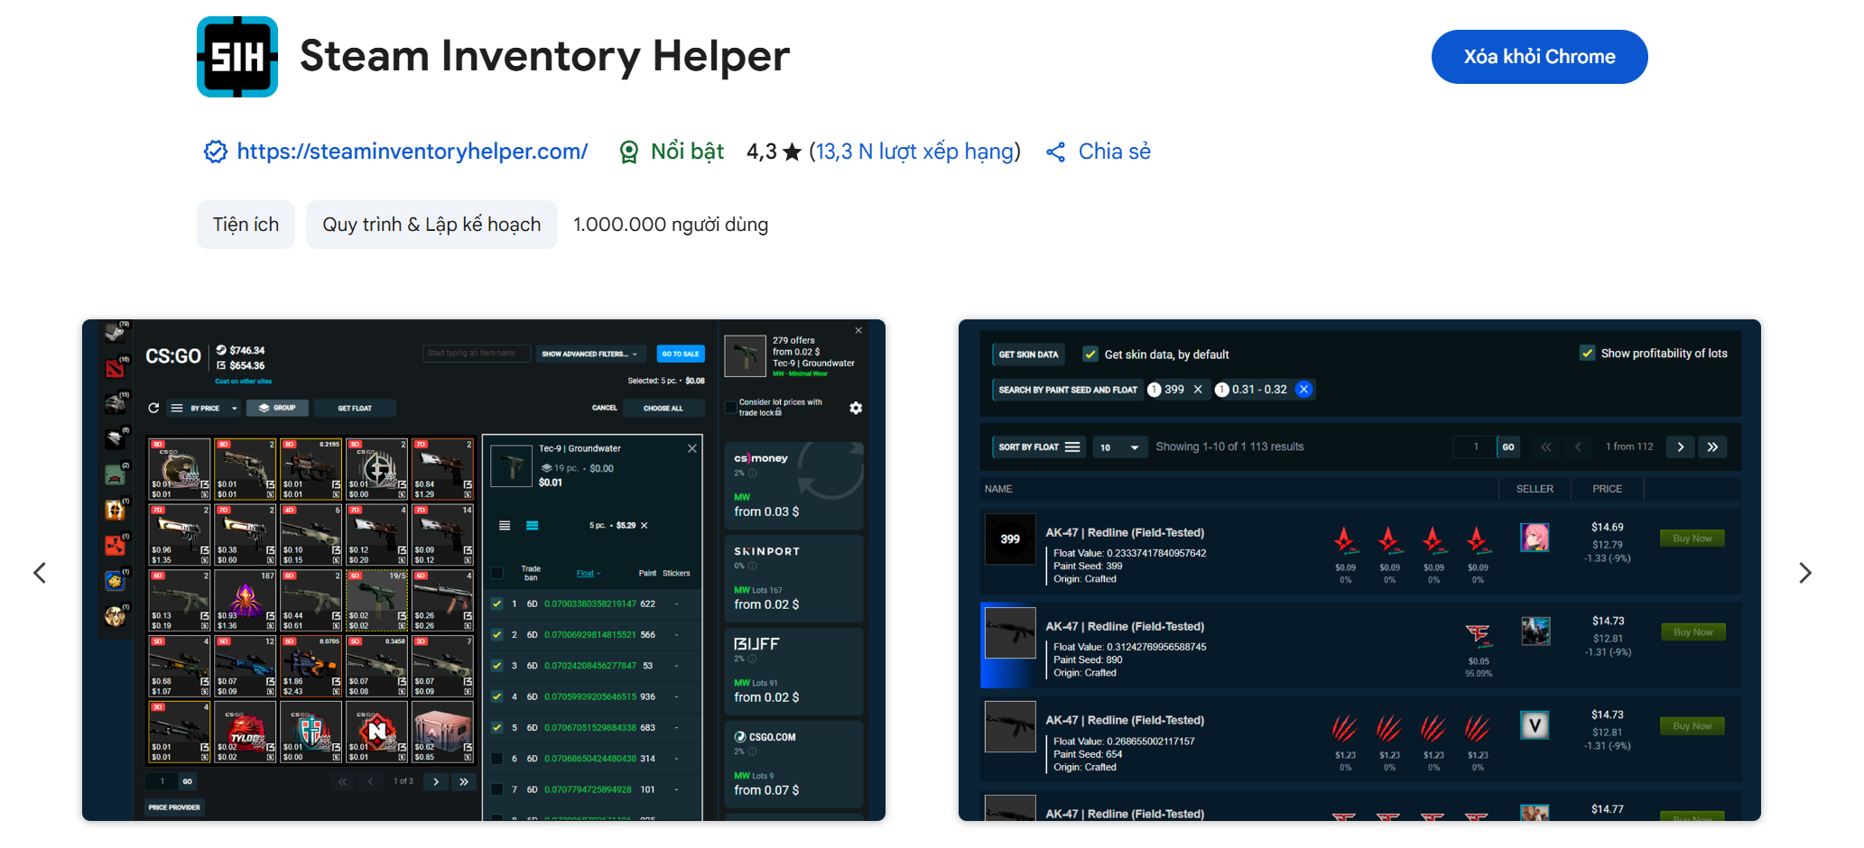Click the Steam Inventory Helper SIH logo
Viewport: 1864px width, 848px height.
pyautogui.click(x=237, y=57)
